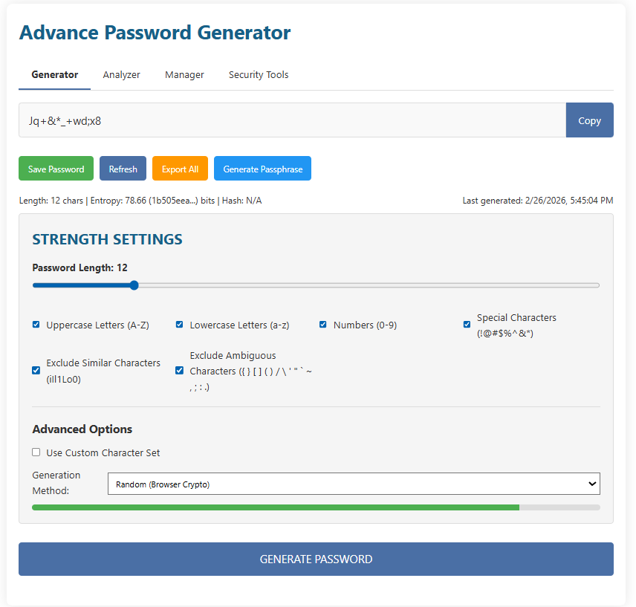Click Save Password
636x607 pixels.
pos(56,168)
